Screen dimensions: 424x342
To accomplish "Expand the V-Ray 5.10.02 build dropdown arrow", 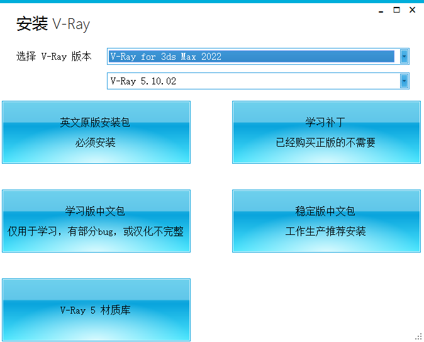I will pos(404,81).
